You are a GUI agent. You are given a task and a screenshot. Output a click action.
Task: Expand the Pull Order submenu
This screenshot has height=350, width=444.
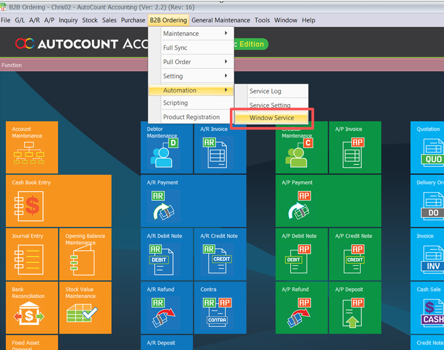[x=191, y=62]
